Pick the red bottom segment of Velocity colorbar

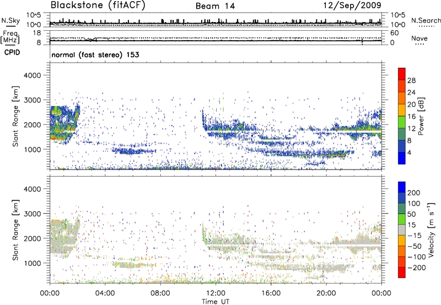click(402, 273)
